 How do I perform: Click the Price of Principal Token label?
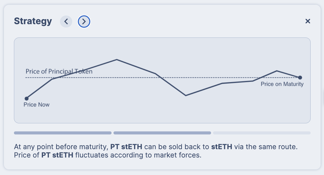click(x=59, y=71)
